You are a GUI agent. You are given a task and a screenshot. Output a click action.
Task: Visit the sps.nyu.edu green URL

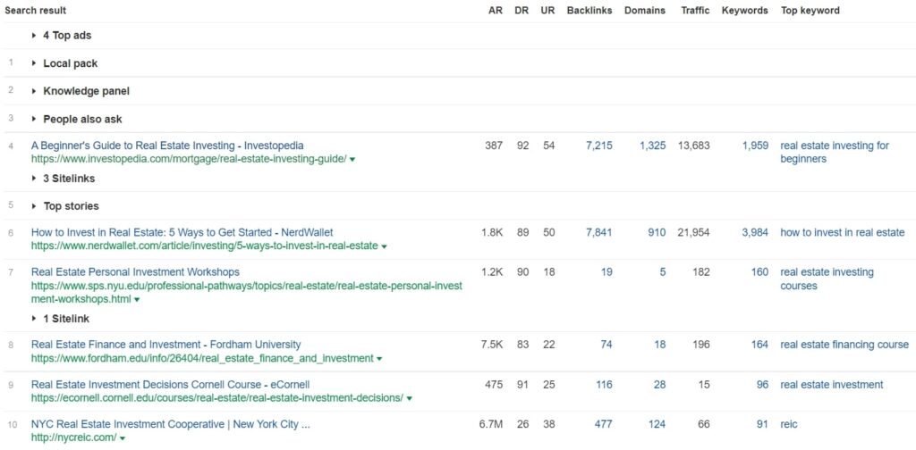click(x=247, y=293)
